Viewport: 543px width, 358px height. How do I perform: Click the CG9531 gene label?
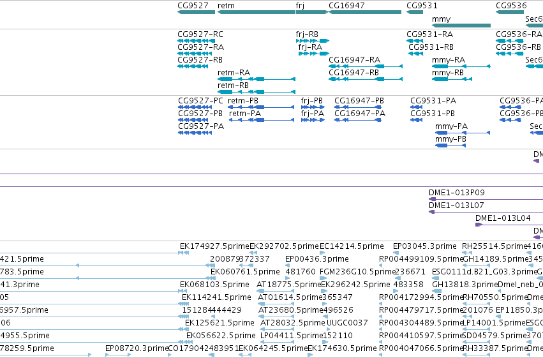[422, 6]
